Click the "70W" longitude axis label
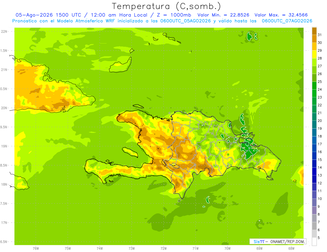Screen dimensions: 327x252 point(228,248)
